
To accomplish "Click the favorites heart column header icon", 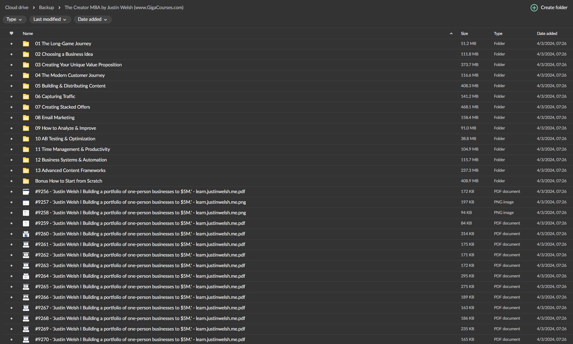I will click(x=11, y=33).
